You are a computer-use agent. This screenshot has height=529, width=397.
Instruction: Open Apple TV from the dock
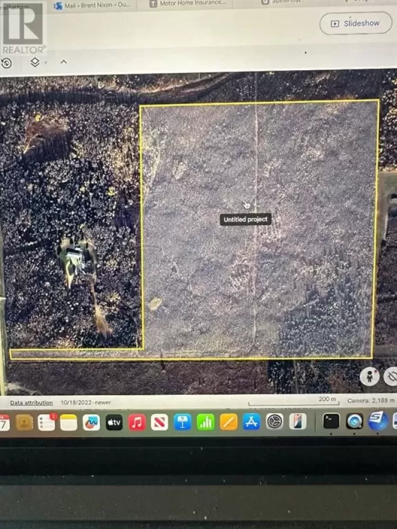(x=114, y=422)
